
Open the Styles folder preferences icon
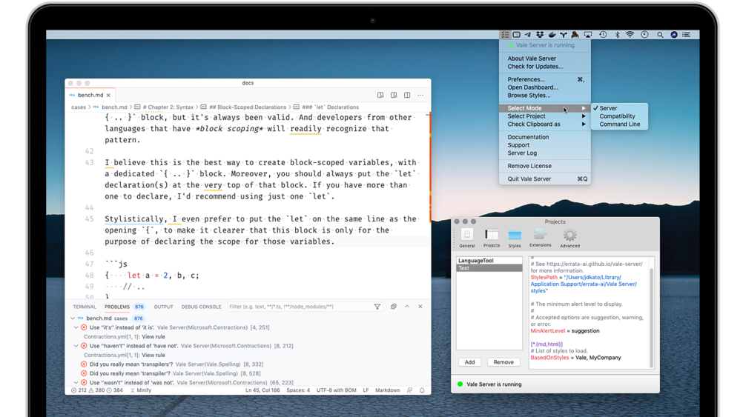coord(515,238)
